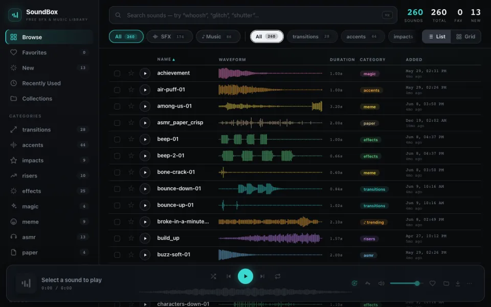Viewport: 491px width, 307px height.
Task: Filter by accents 44 chip
Action: pos(363,37)
